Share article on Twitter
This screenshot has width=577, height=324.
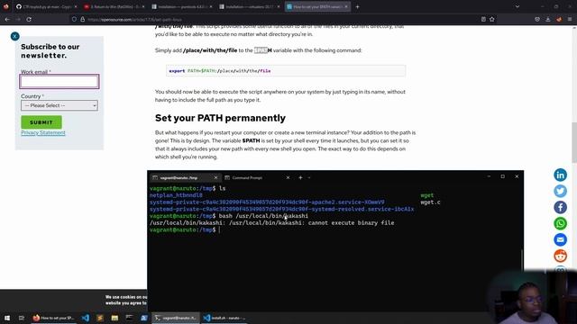click(x=560, y=191)
